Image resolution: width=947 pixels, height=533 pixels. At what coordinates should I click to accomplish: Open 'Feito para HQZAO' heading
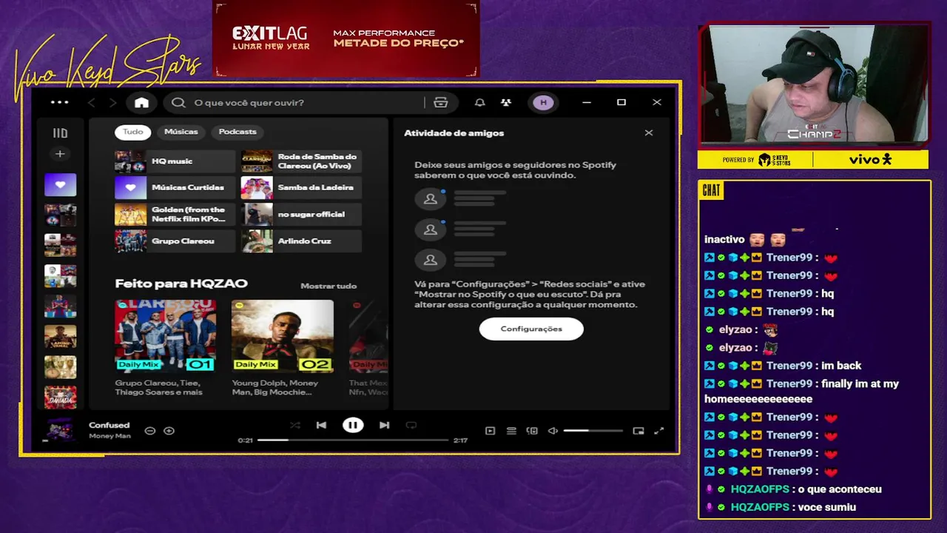(x=181, y=284)
